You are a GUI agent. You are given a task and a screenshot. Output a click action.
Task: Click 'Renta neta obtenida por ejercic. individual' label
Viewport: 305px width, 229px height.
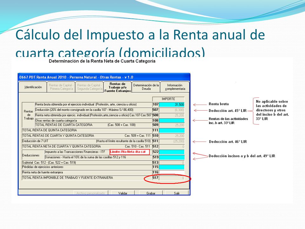(x=93, y=115)
